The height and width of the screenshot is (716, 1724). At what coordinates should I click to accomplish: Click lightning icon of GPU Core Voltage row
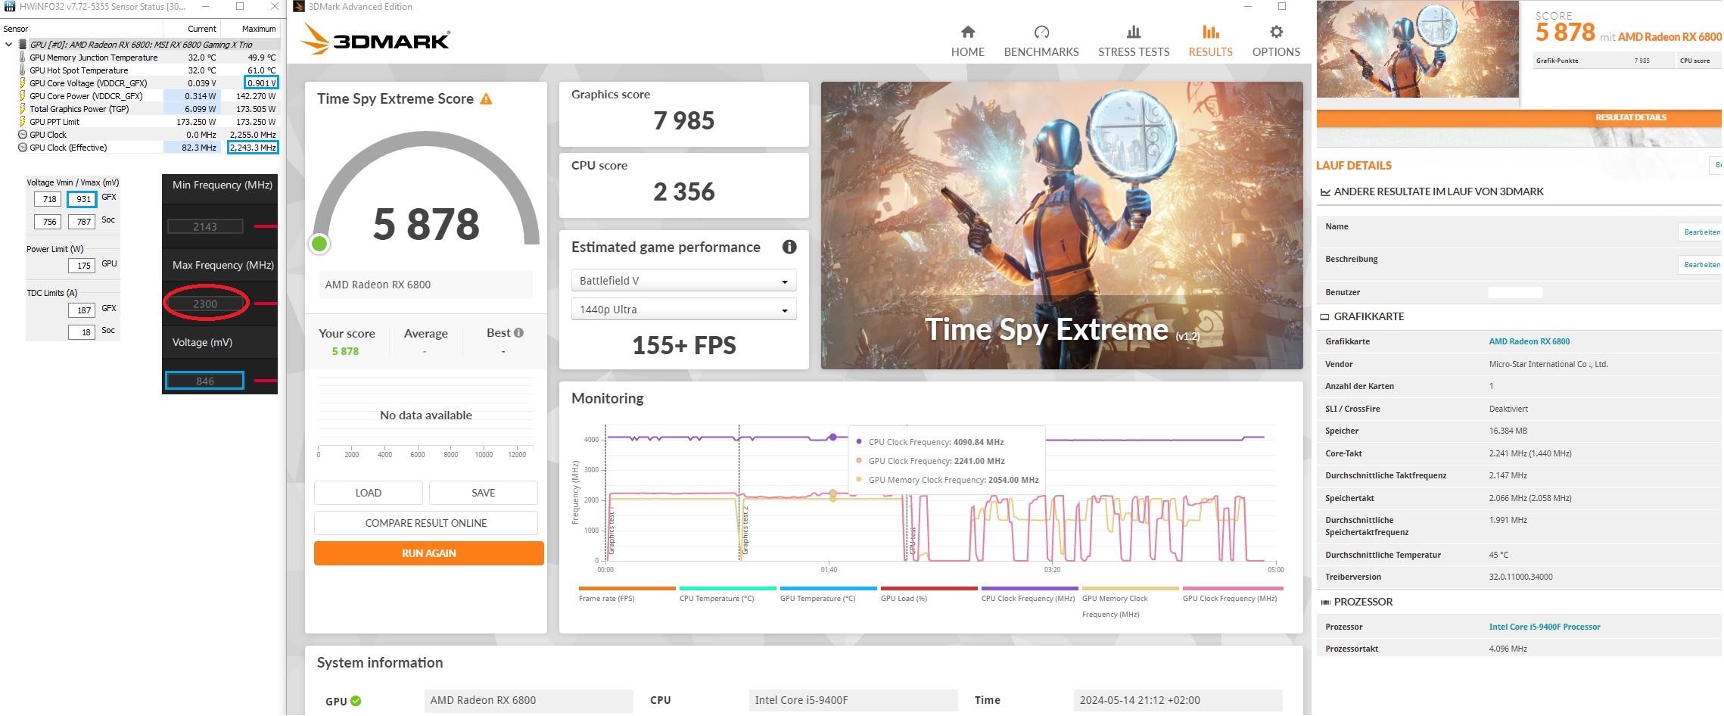22,83
